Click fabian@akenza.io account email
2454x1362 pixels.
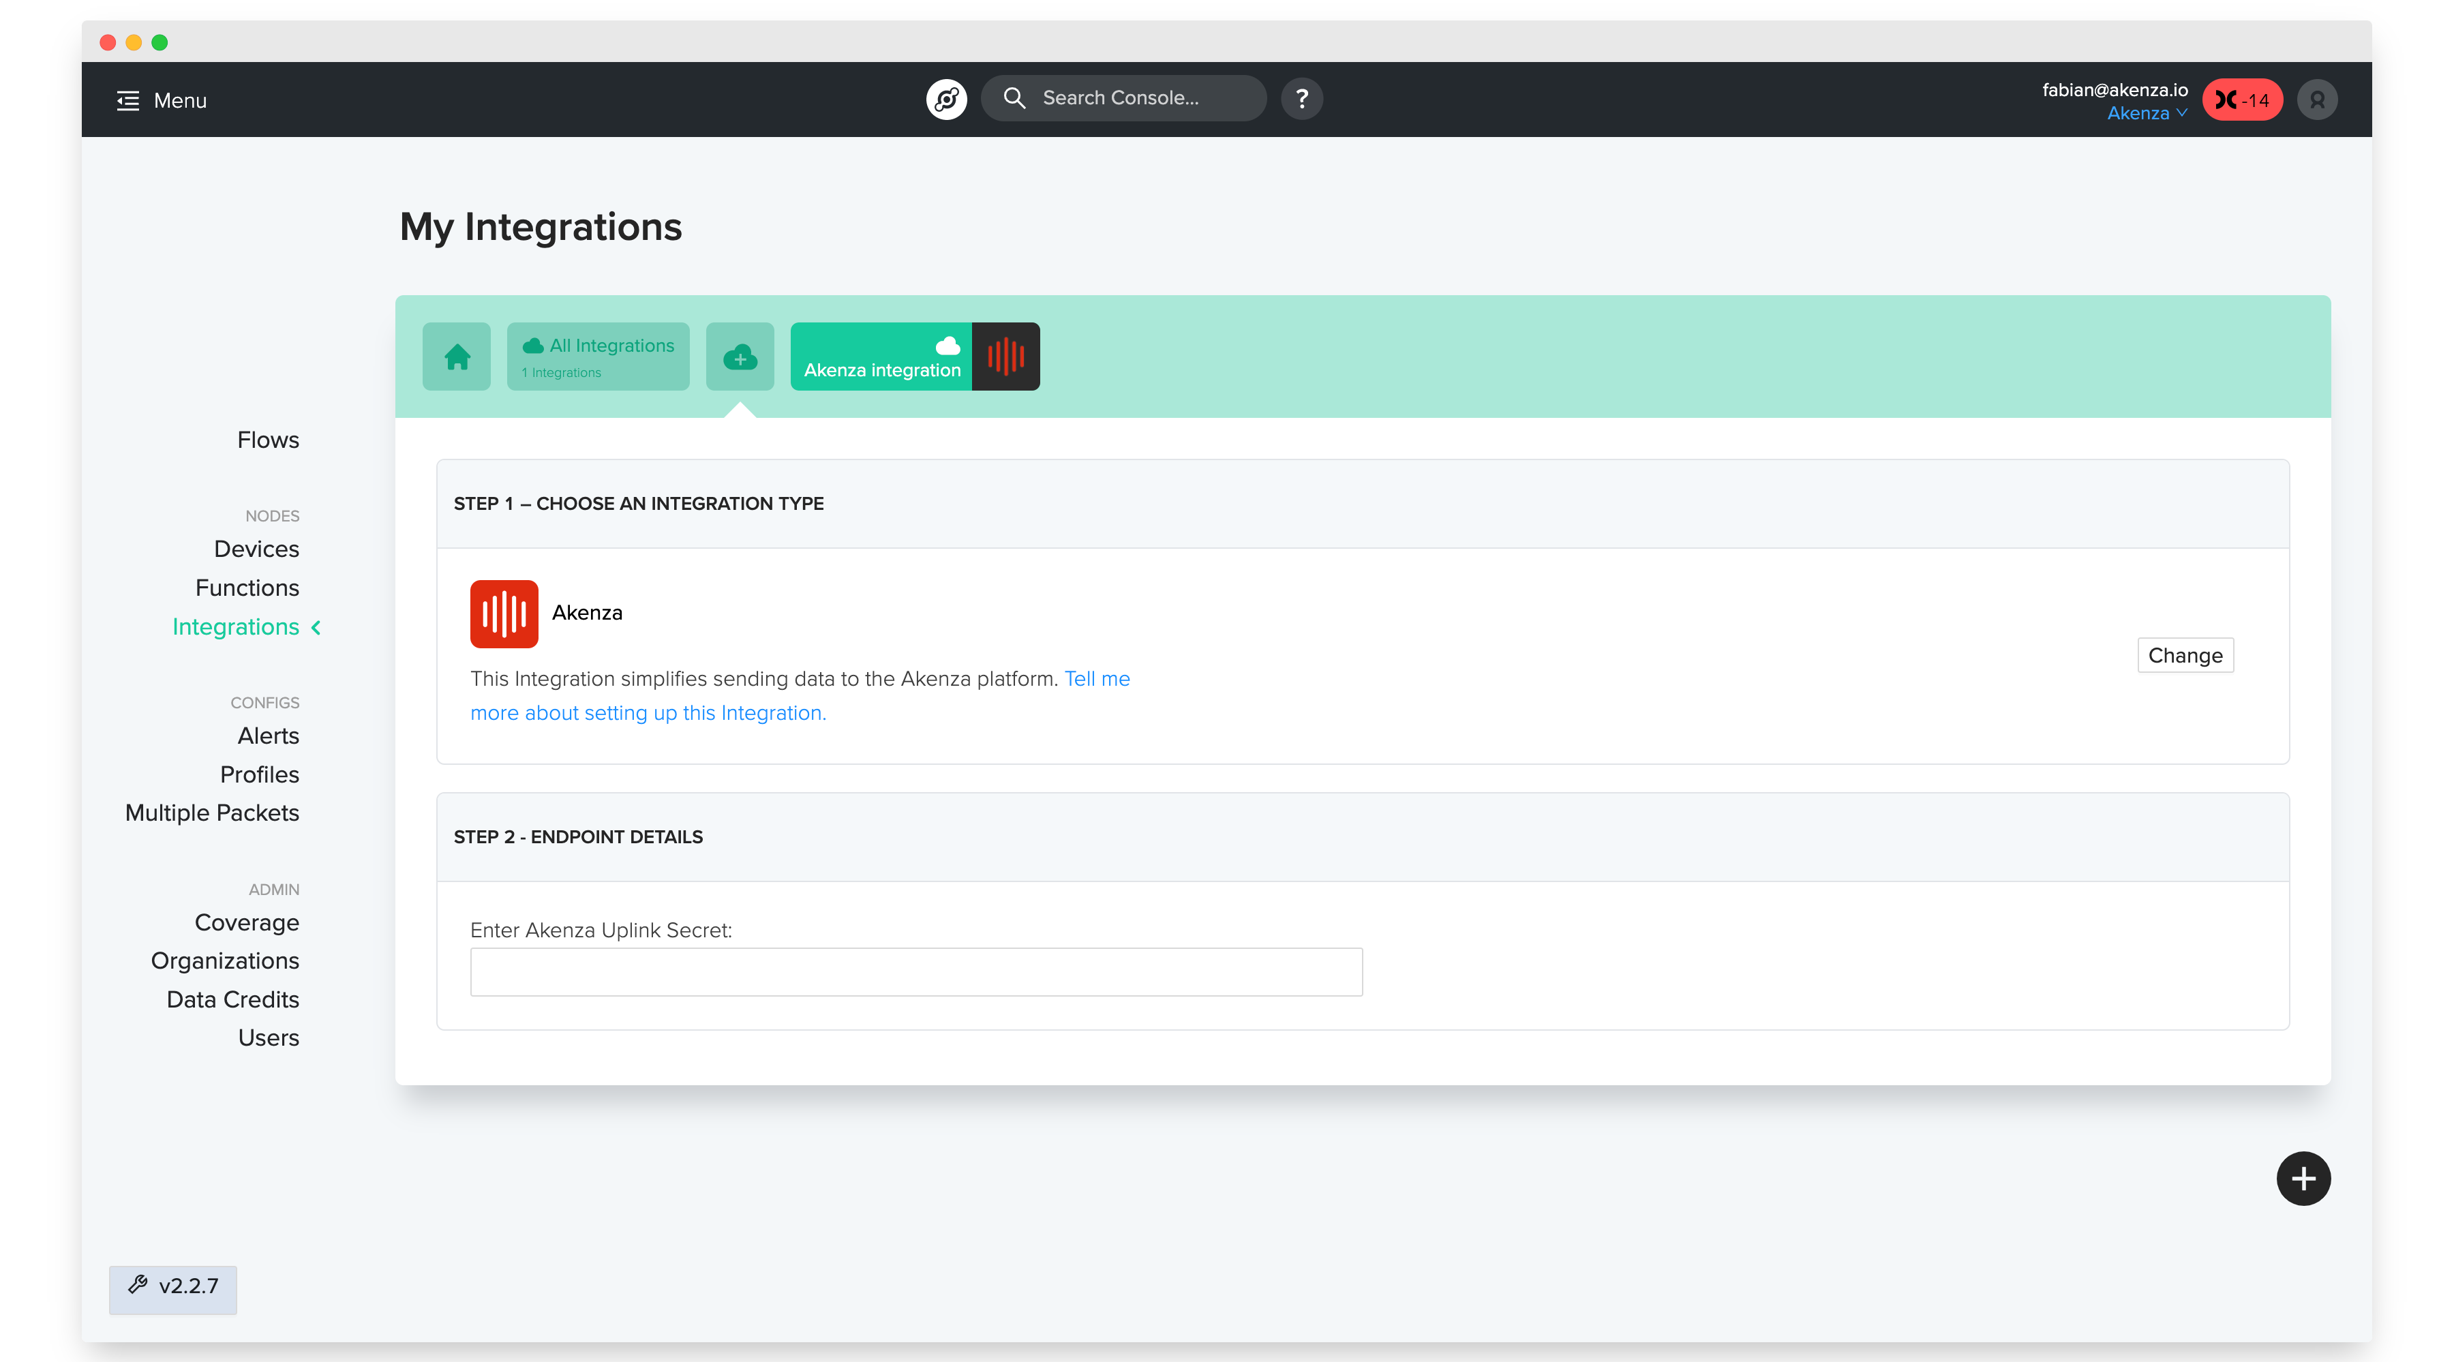2115,89
